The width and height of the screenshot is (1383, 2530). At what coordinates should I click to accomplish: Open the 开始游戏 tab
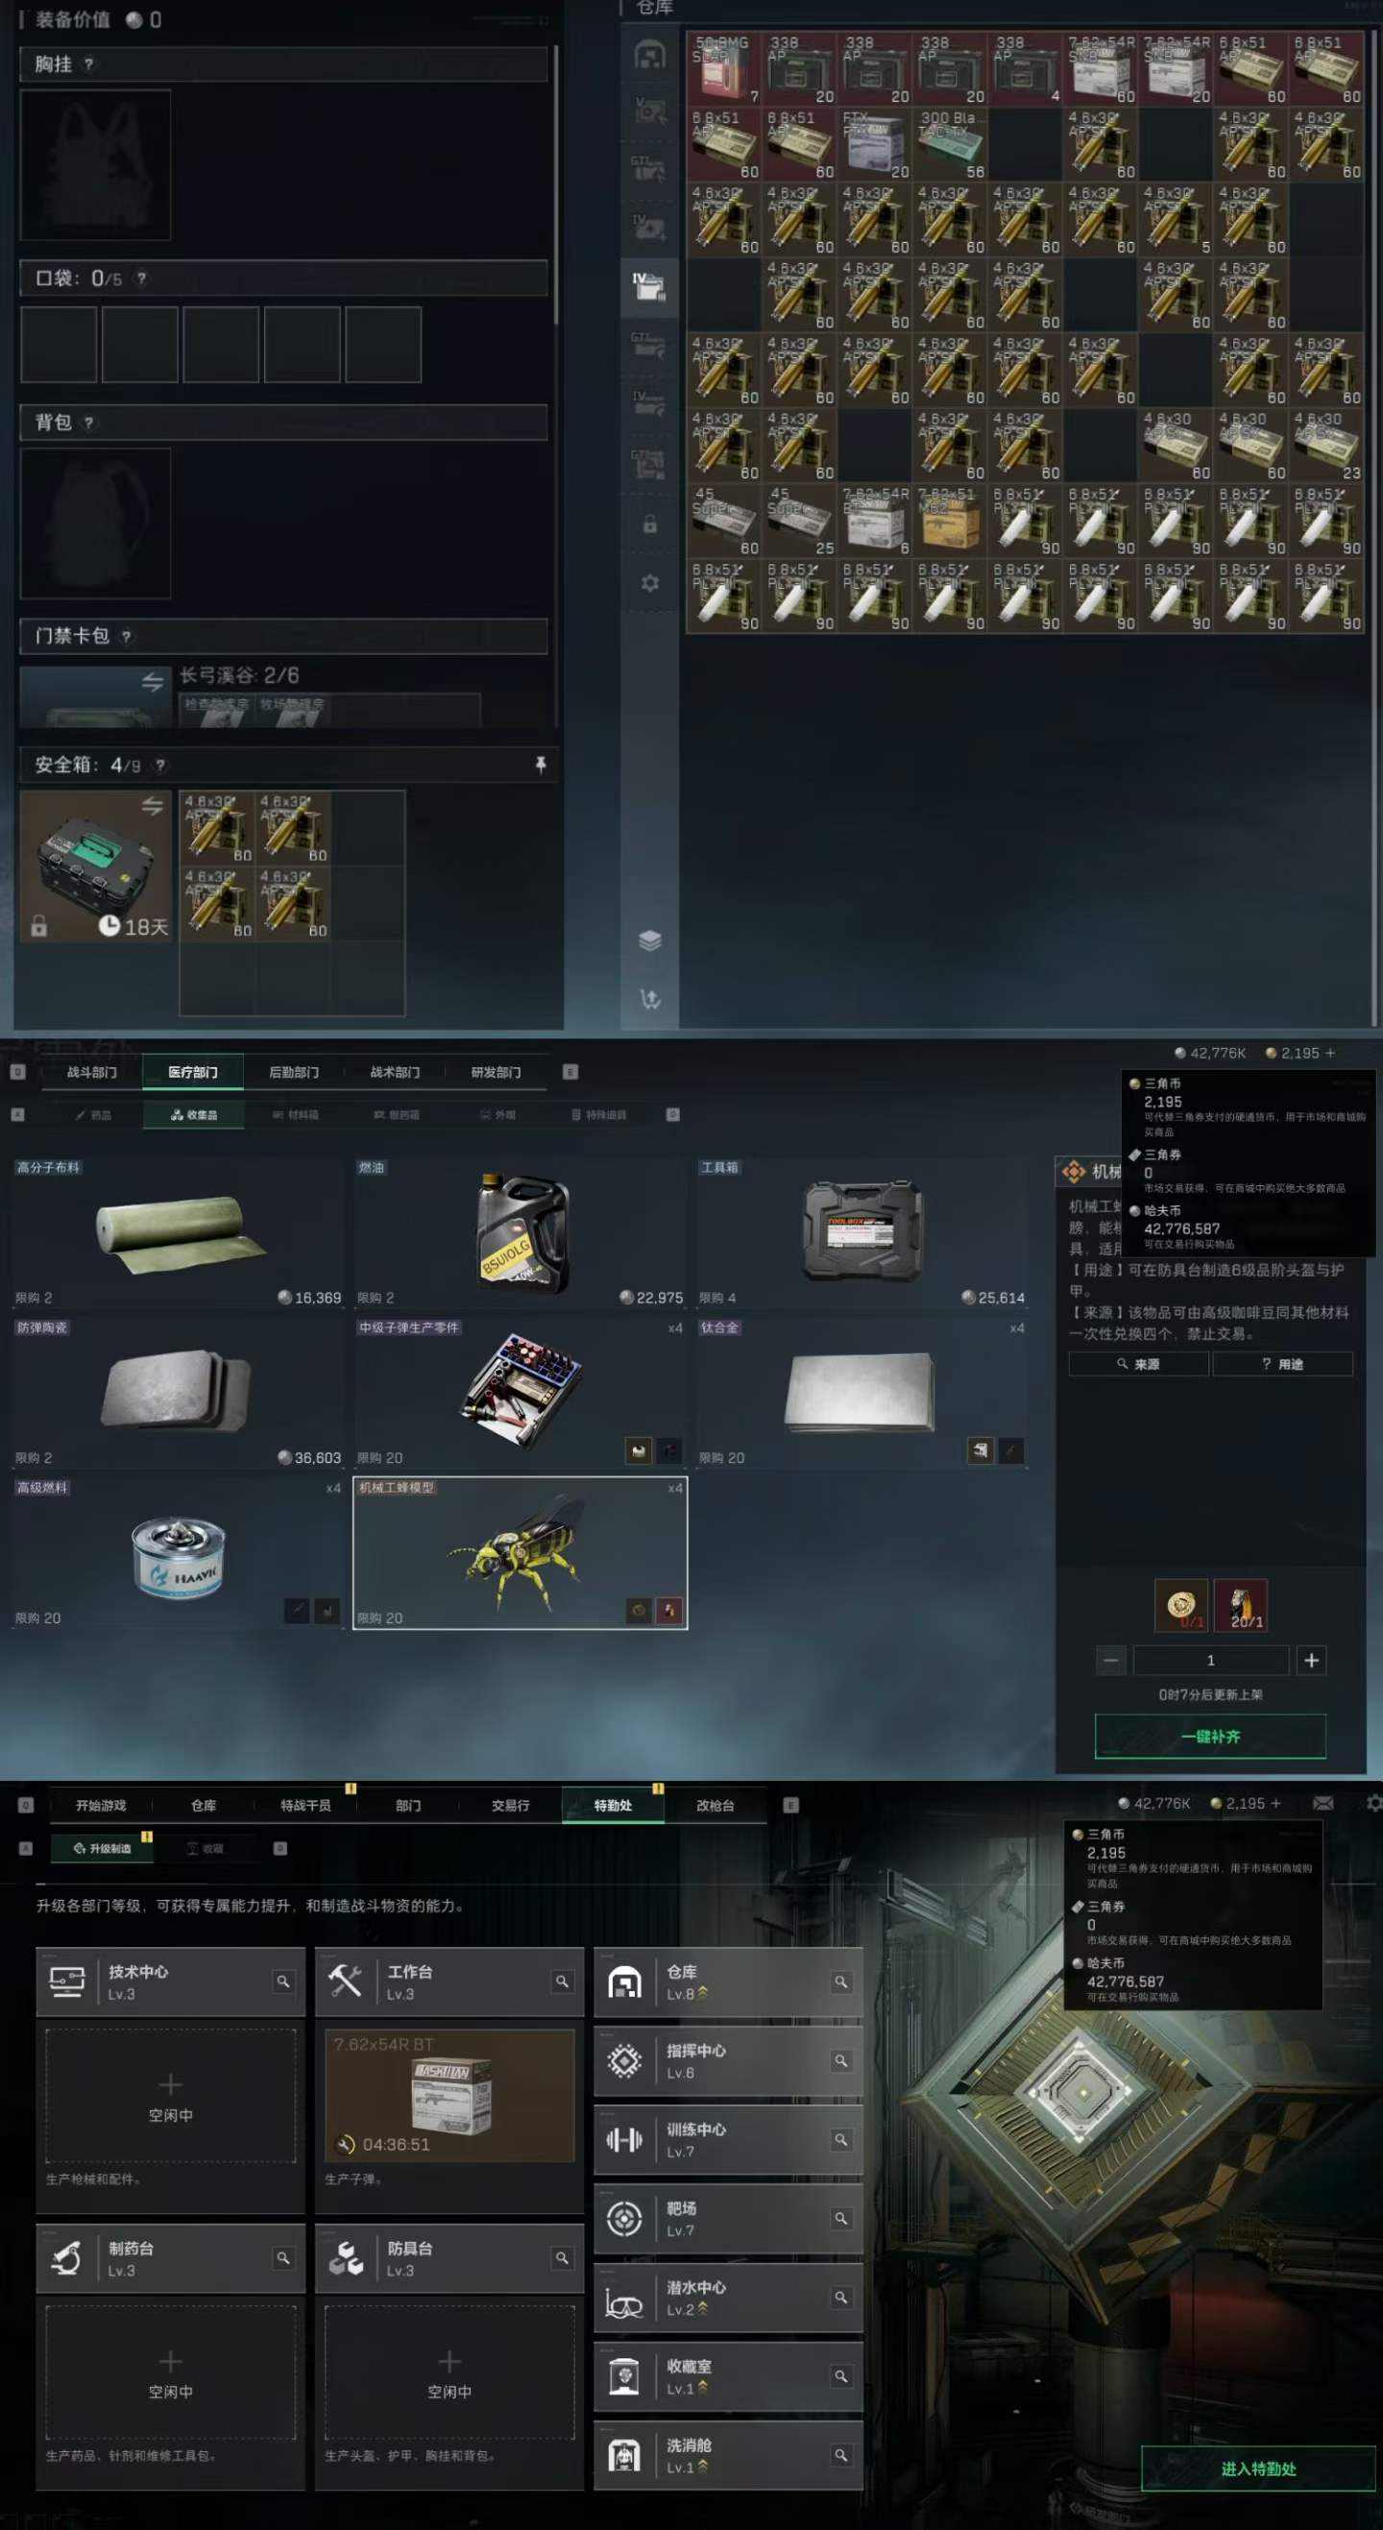point(101,1805)
